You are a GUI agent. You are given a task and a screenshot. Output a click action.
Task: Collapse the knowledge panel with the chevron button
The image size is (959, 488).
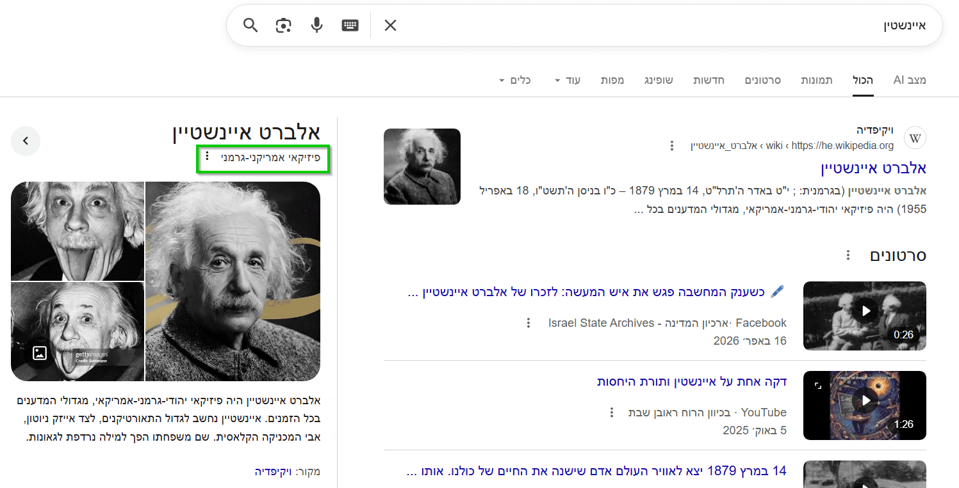point(26,141)
